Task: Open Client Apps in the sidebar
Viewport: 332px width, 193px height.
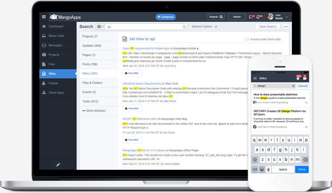Action: pos(58,93)
